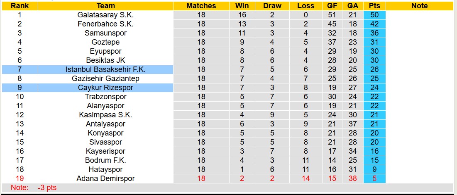Click Galatasaray's 50 points cell
Image resolution: width=457 pixels, height=195 pixels.
click(x=374, y=15)
